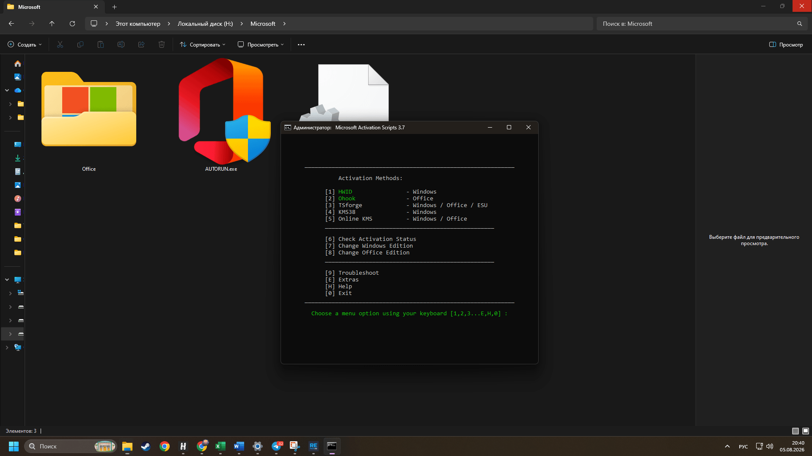The image size is (812, 456).
Task: Switch the РУС input language
Action: [x=743, y=446]
